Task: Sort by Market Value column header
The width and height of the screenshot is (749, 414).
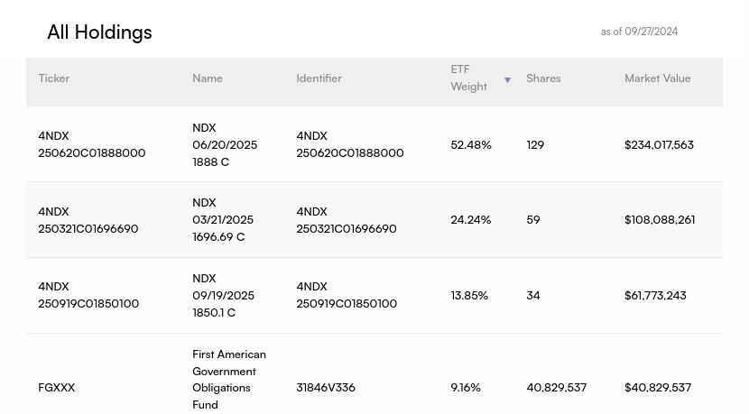Action: [x=657, y=78]
